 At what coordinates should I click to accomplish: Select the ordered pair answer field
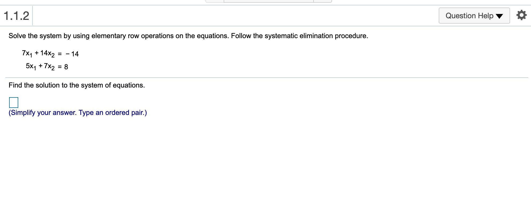[13, 102]
